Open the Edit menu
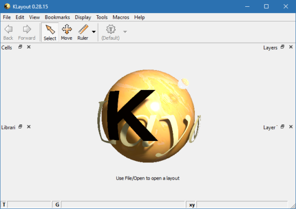This screenshot has height=209, width=296. pos(20,17)
